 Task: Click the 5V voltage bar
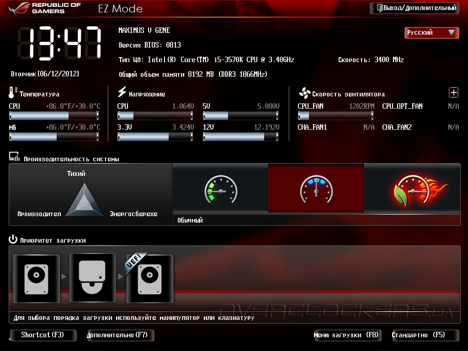240,116
